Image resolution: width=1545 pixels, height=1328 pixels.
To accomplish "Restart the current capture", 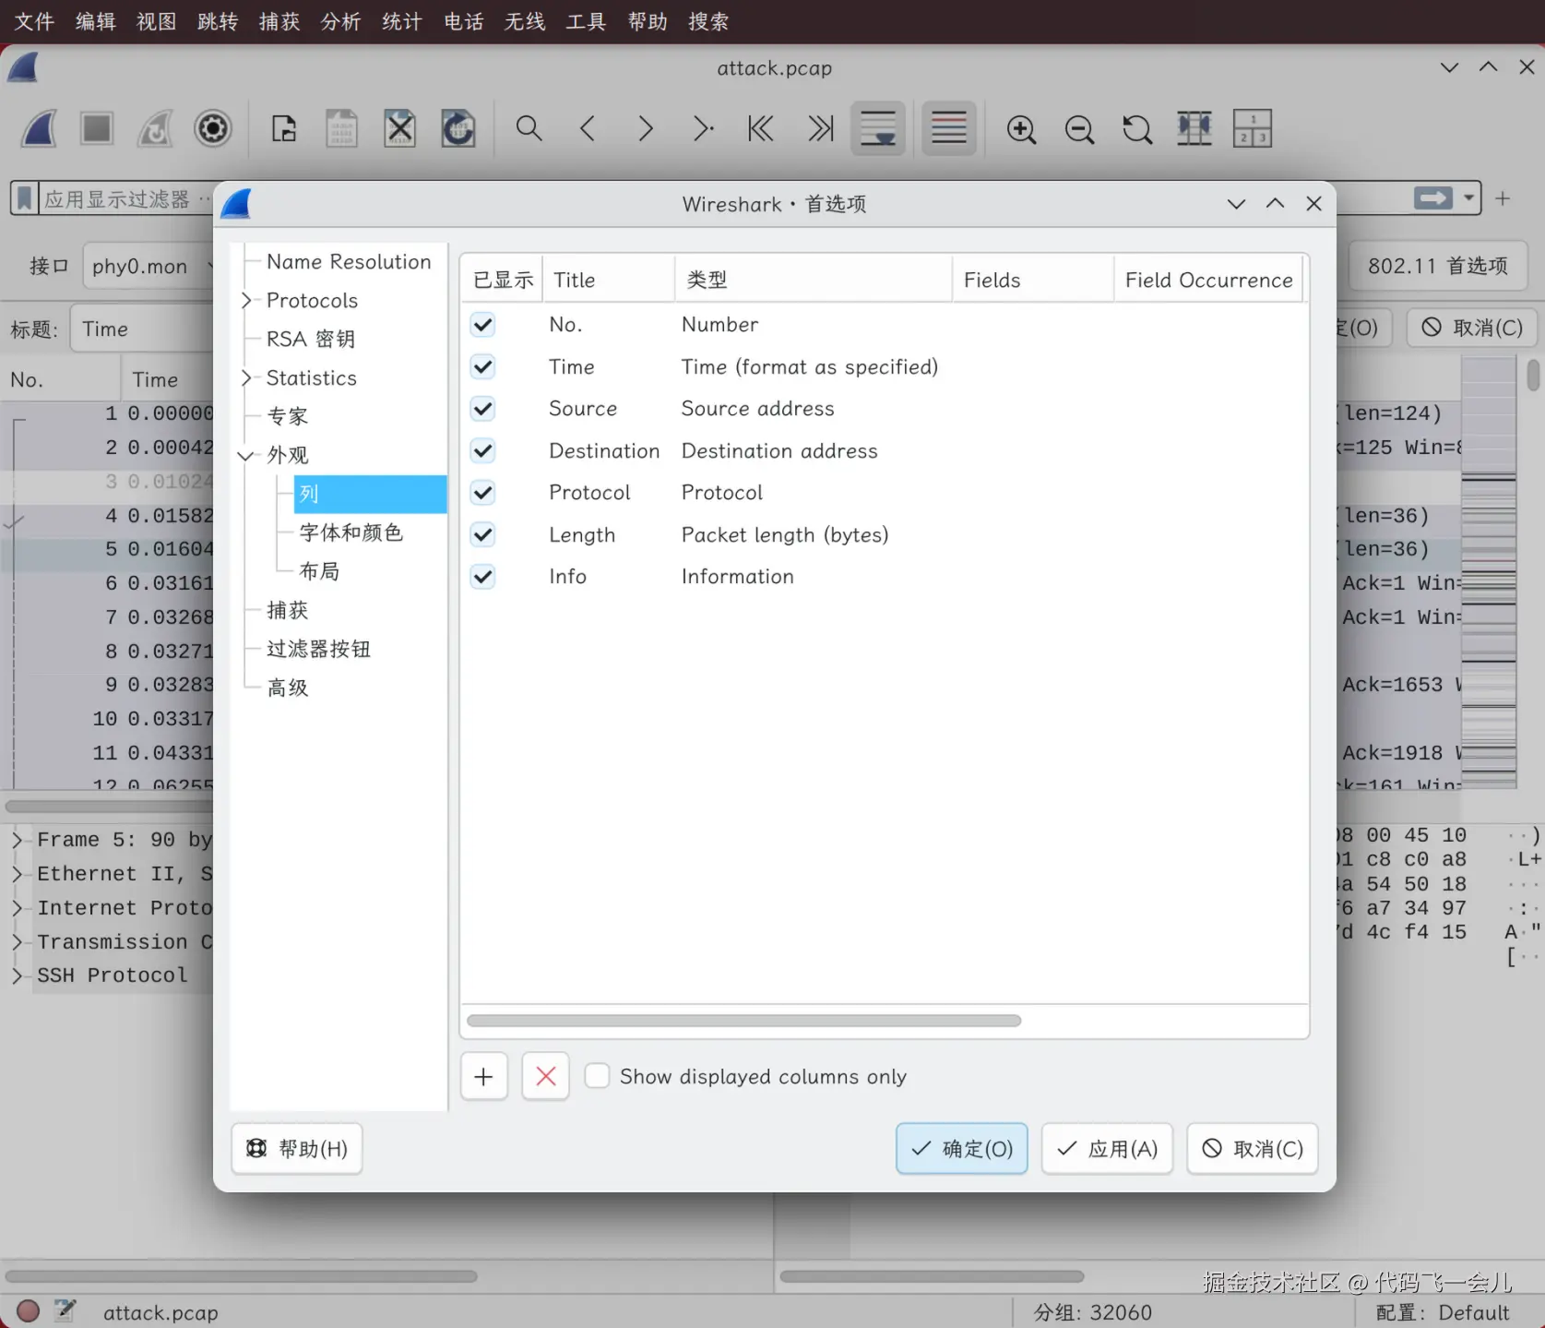I will [x=155, y=128].
